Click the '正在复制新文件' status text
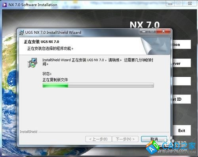 point(55,80)
